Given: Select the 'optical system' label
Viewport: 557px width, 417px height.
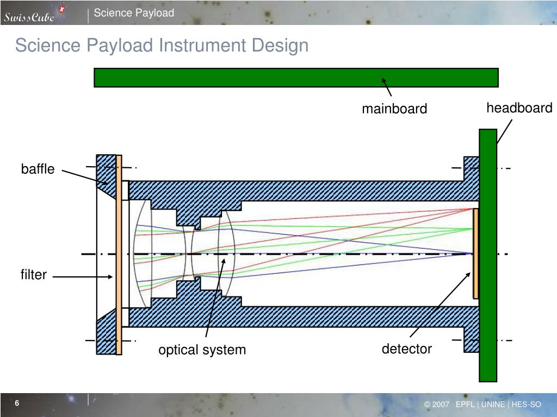Looking at the screenshot, I should 202,350.
